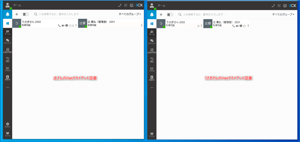Open chat with 辻 章弘 in right window
Viewport: 300px width, 142px height.
[x=241, y=26]
